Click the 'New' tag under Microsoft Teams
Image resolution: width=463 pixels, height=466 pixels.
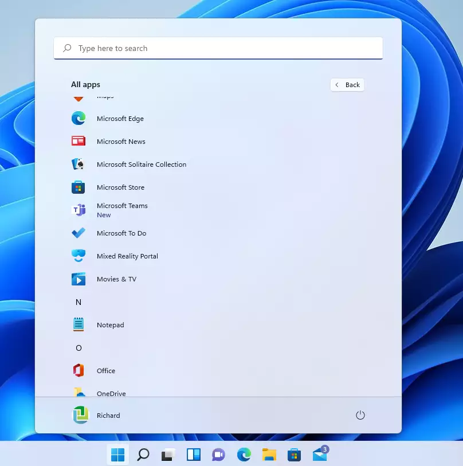pyautogui.click(x=104, y=215)
